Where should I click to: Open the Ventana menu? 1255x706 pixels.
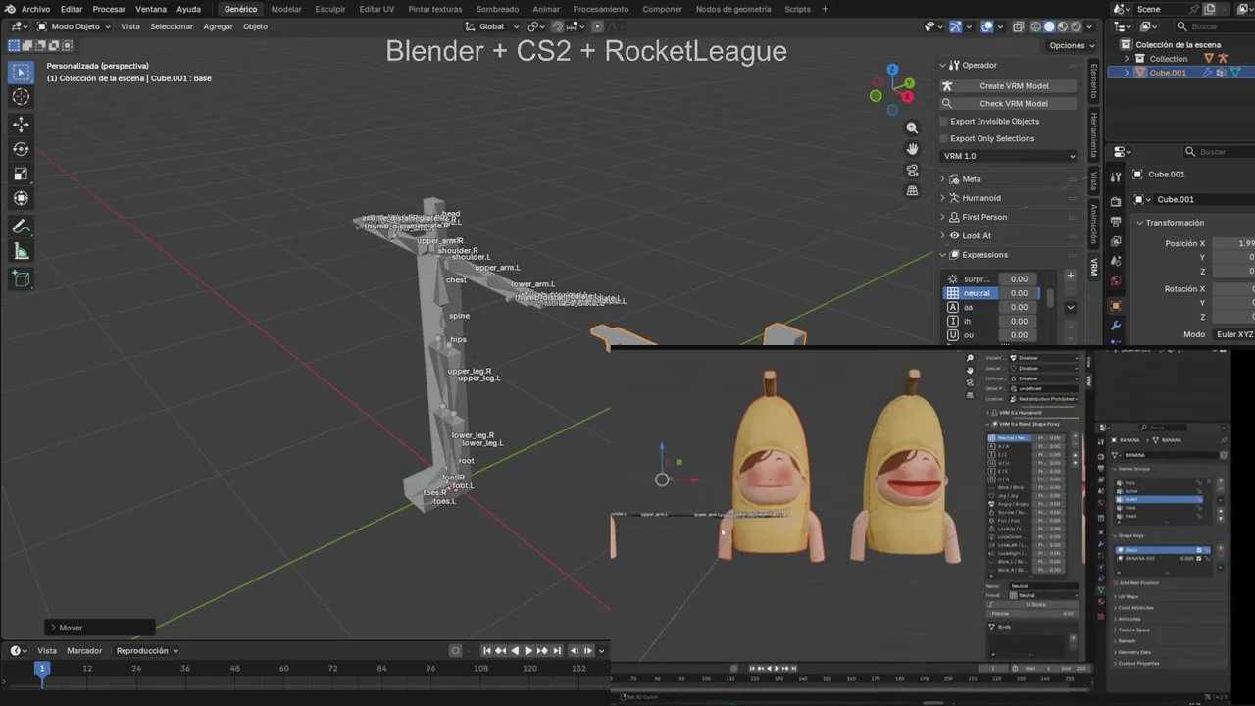point(151,9)
